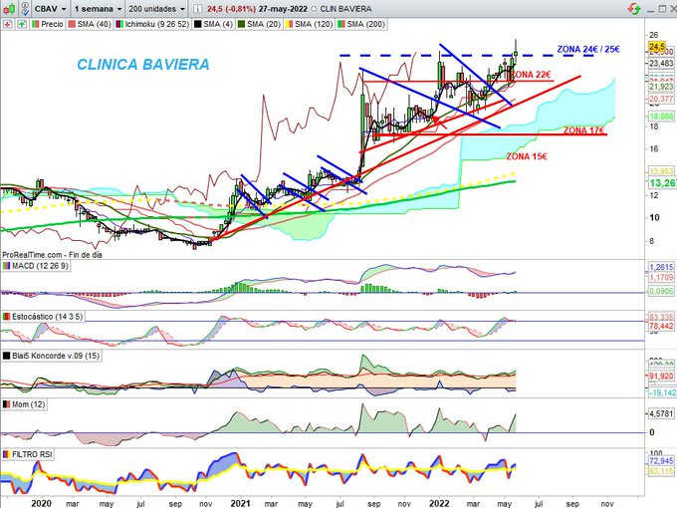This screenshot has width=677, height=508.
Task: Open SMA (120) indicator settings
Action: (x=310, y=24)
